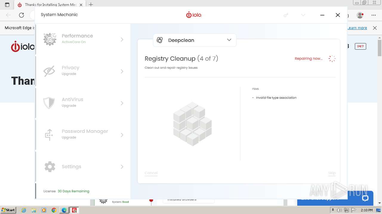
Task: Open the header dropdown chevron
Action: (x=303, y=15)
